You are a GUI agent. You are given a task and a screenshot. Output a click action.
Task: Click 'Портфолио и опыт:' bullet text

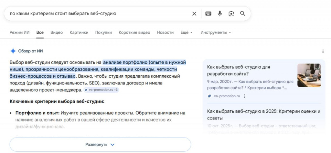click(37, 113)
